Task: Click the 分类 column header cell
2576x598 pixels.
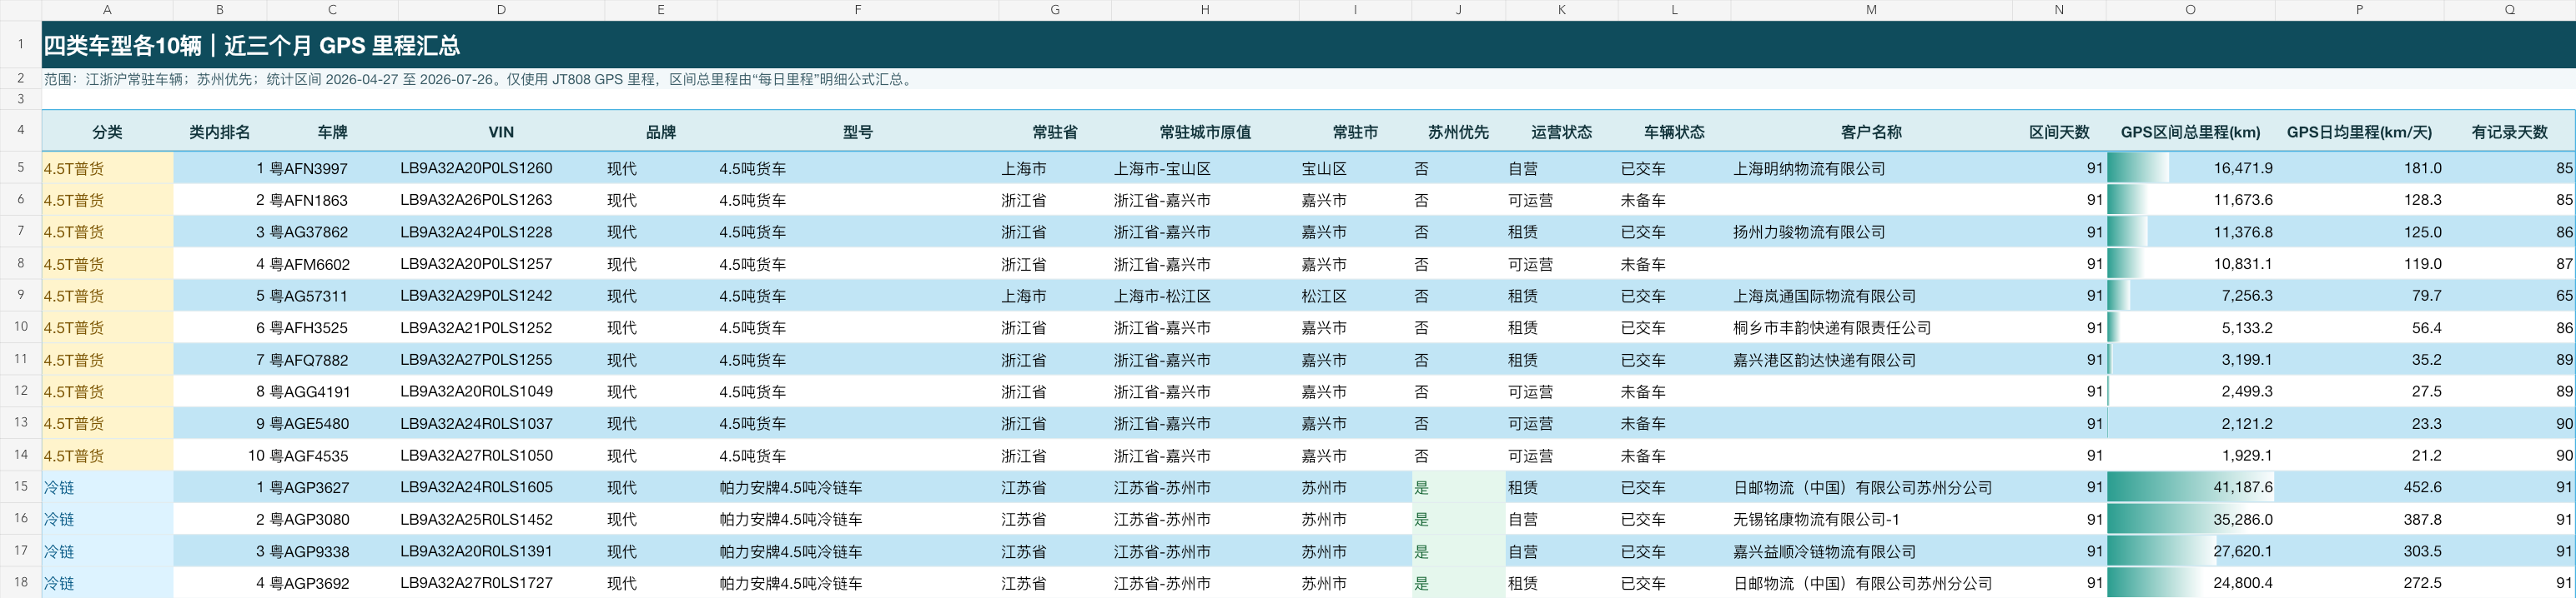Action: (107, 132)
